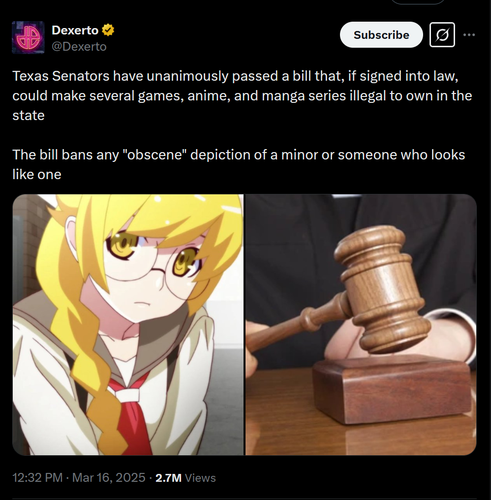The height and width of the screenshot is (500, 491).
Task: Open Dexerto's profile avatar
Action: 28,37
